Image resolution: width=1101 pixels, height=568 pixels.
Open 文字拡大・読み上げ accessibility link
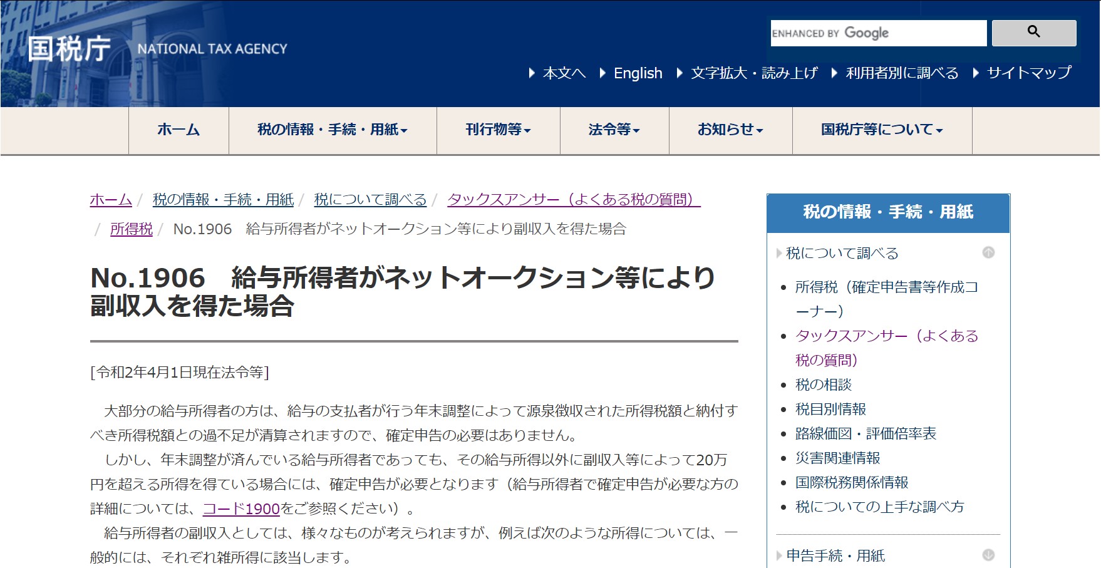754,73
